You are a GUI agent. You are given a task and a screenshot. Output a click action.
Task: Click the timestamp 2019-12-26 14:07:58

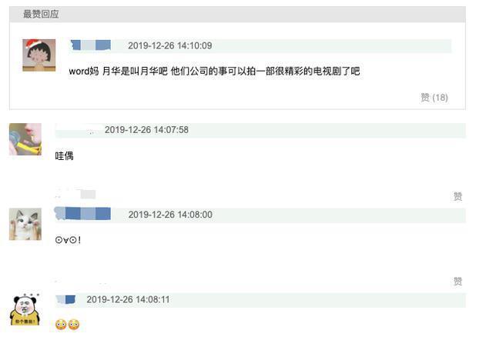tap(146, 130)
